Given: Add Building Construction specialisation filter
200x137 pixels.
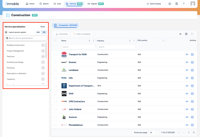Looking at the screenshot, I should [43, 45].
